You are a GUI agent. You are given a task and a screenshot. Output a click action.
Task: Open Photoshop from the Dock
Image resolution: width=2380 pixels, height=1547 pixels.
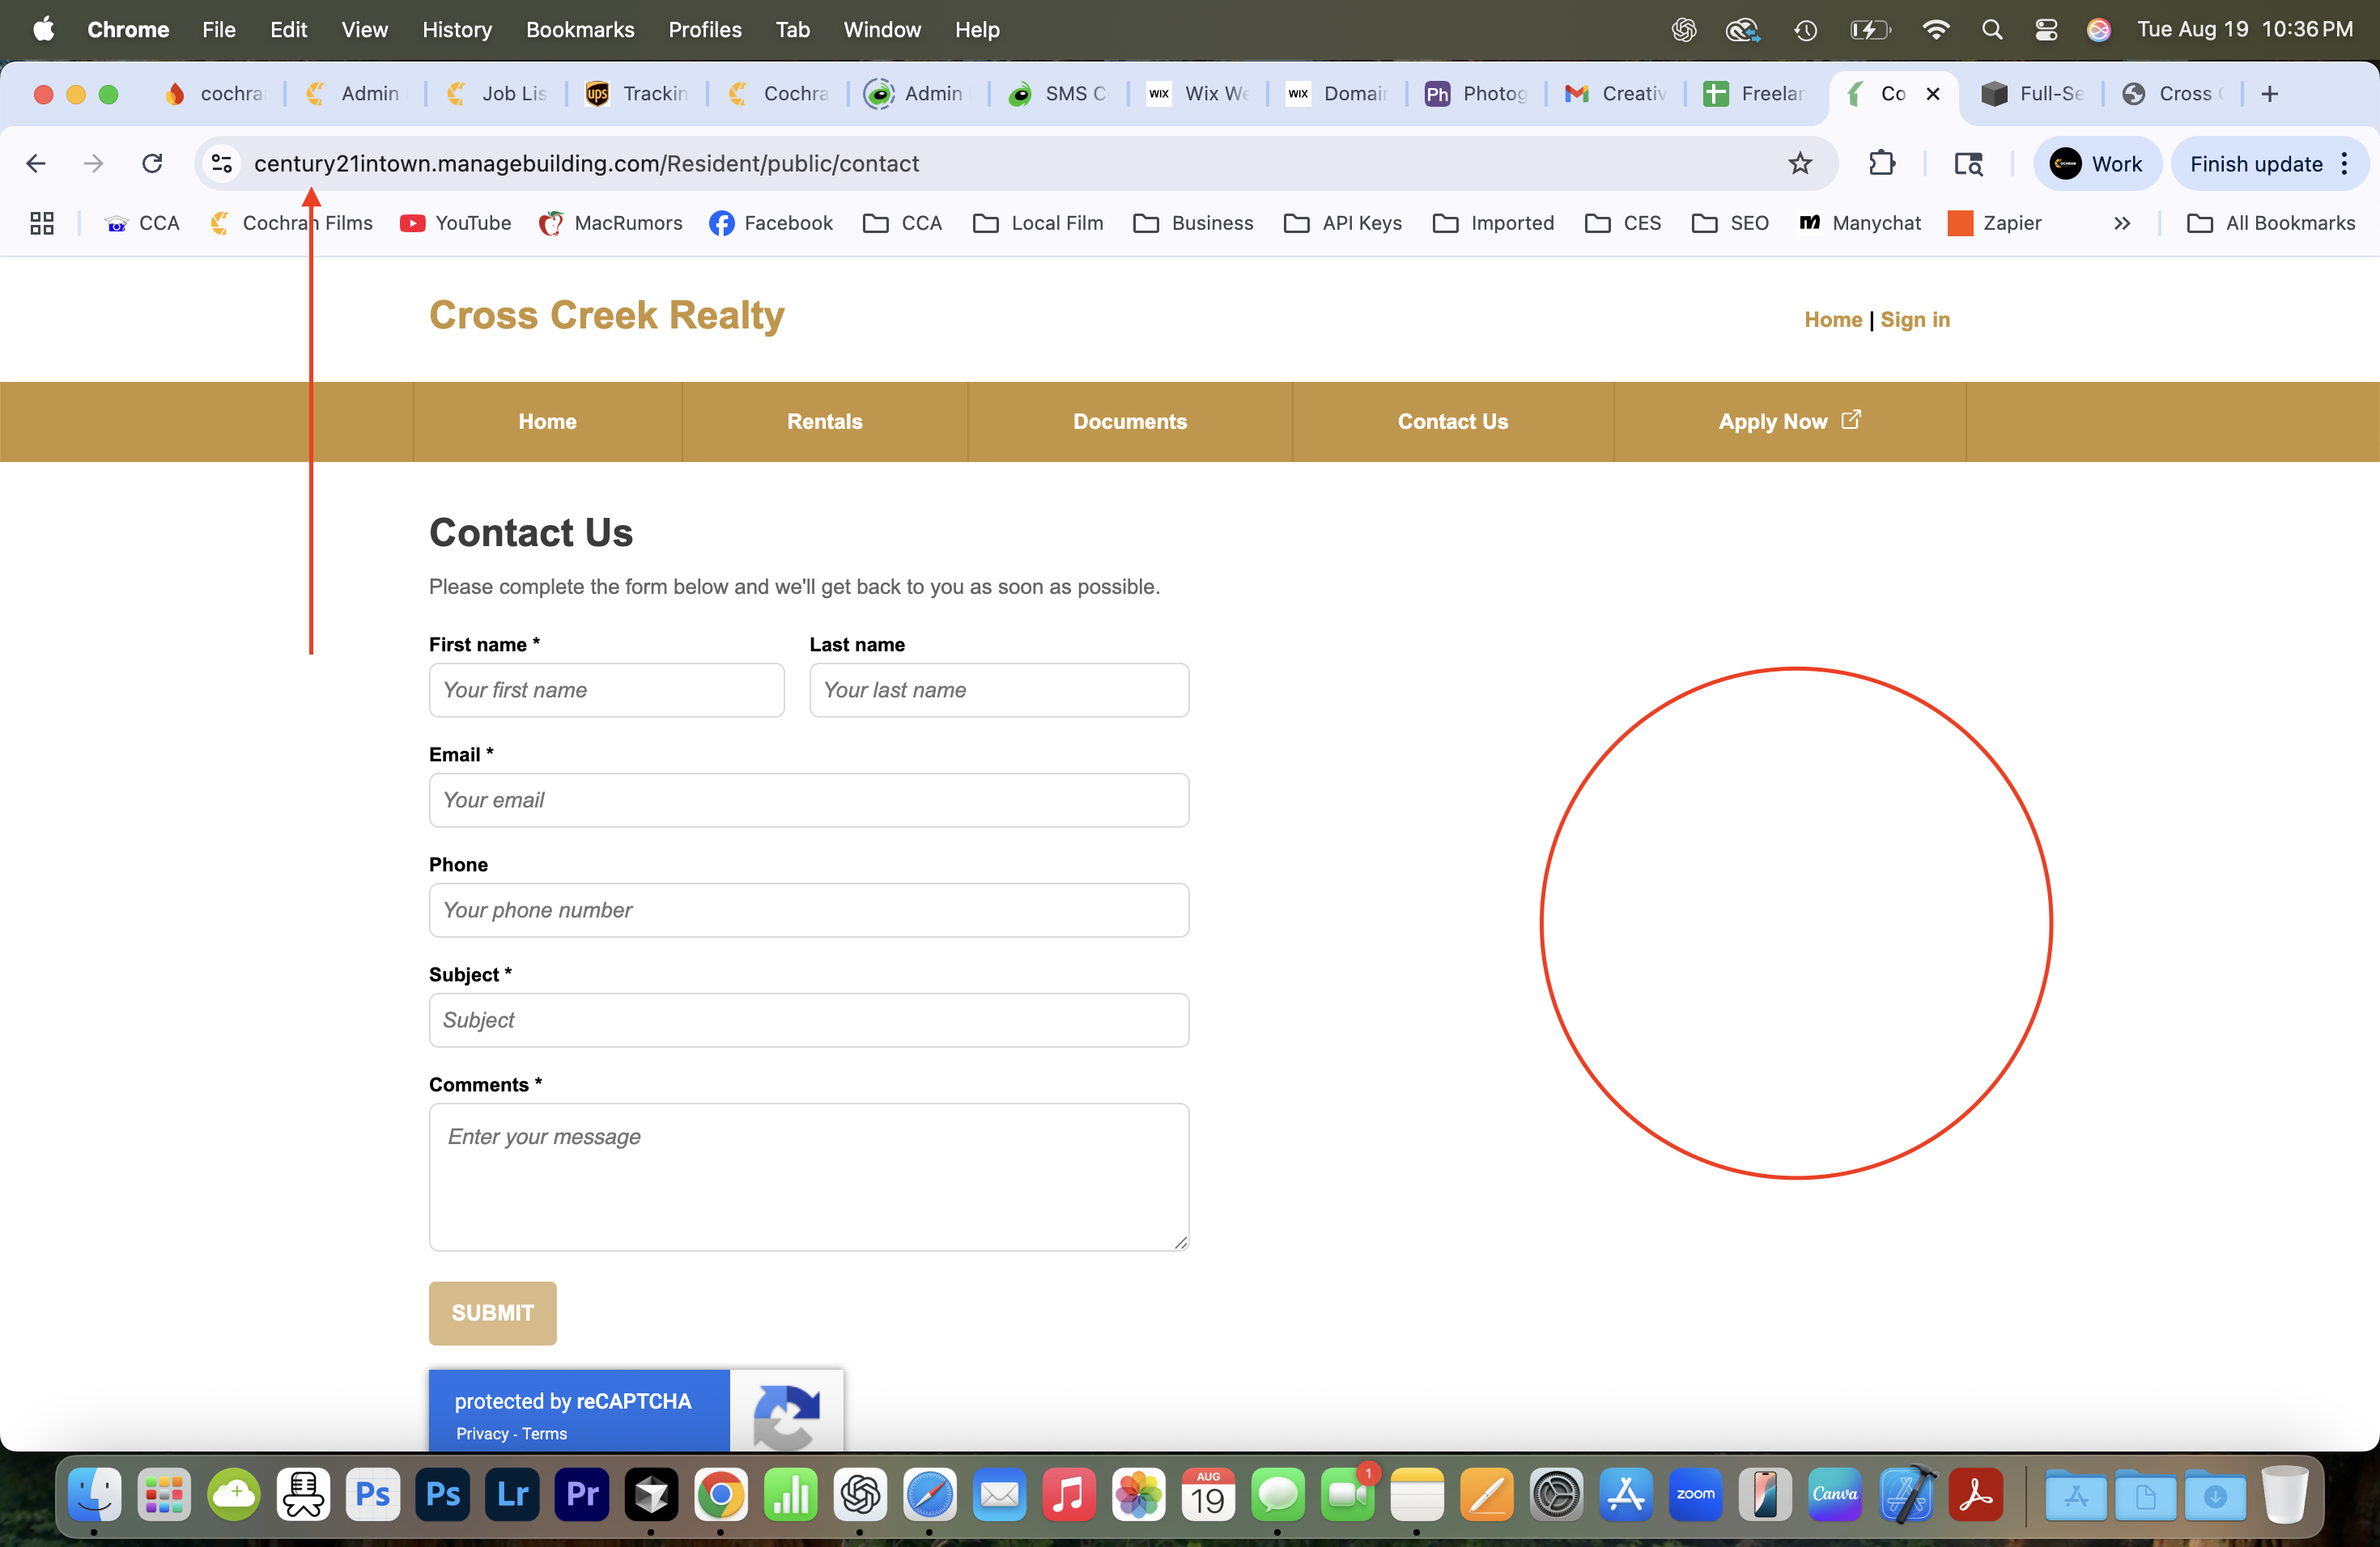442,1495
